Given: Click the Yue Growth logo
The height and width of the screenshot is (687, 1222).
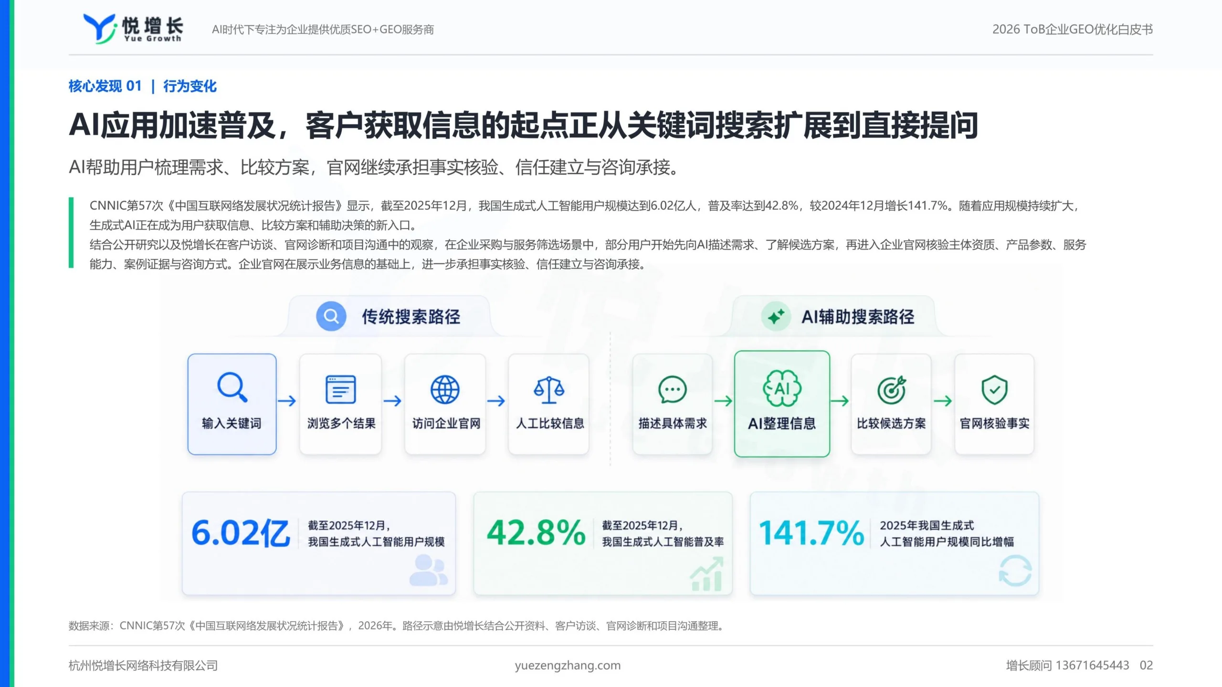Looking at the screenshot, I should (x=133, y=29).
